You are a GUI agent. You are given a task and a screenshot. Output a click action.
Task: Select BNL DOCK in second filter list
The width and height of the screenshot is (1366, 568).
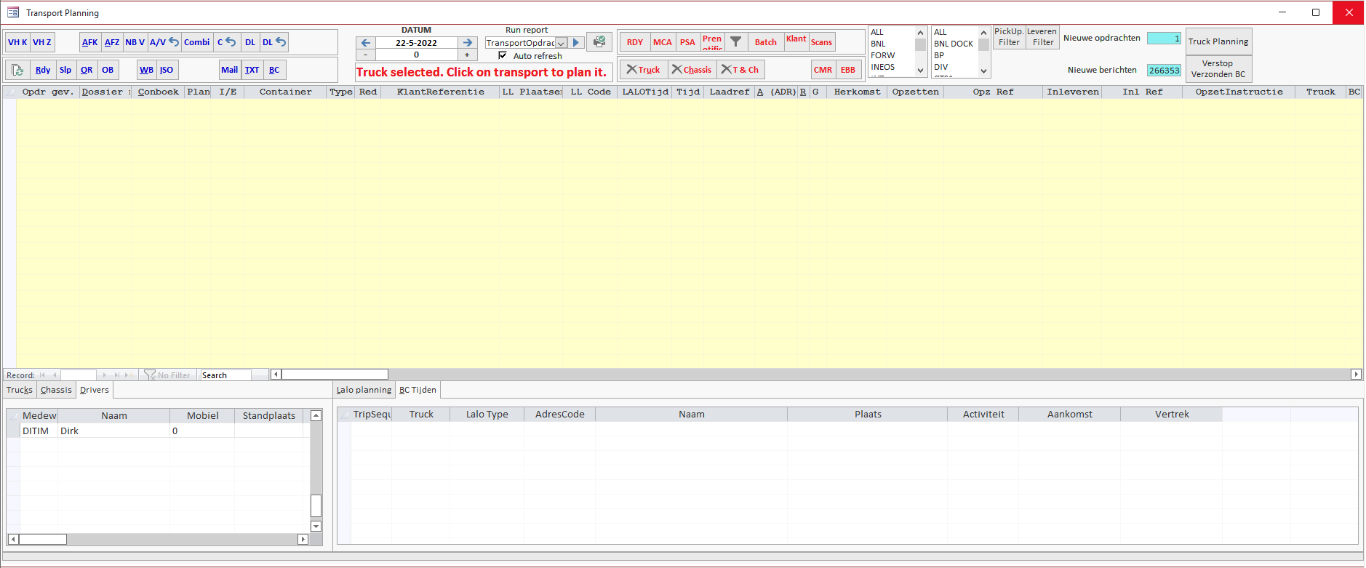click(954, 44)
